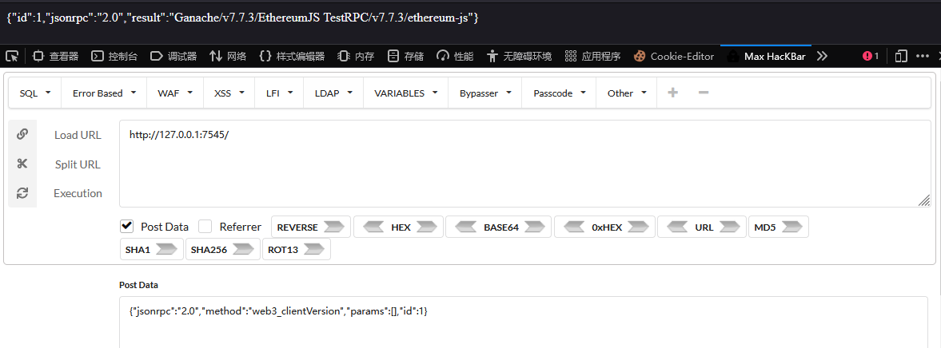Open the Application (应用程序) tab
941x348 pixels.
[x=592, y=57]
